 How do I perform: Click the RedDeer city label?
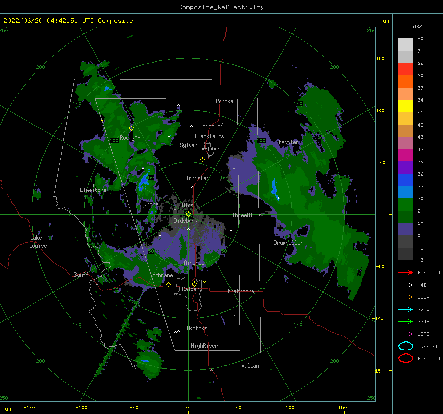coord(209,149)
